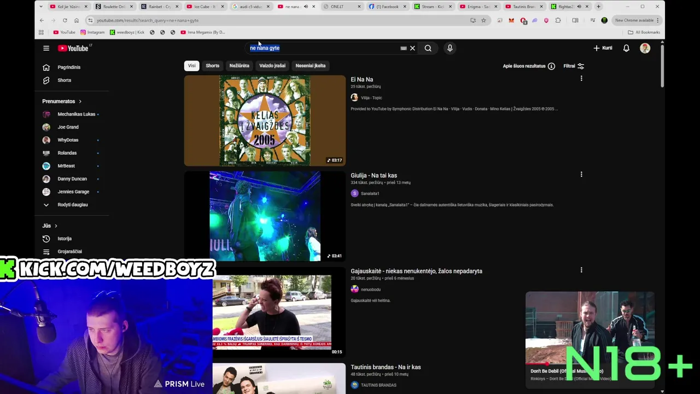Viewport: 700px width, 394px height.
Task: Select the Nežiūrėta filter chip
Action: (239, 66)
